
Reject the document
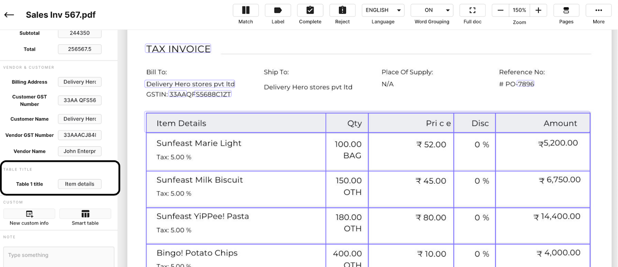(x=342, y=10)
